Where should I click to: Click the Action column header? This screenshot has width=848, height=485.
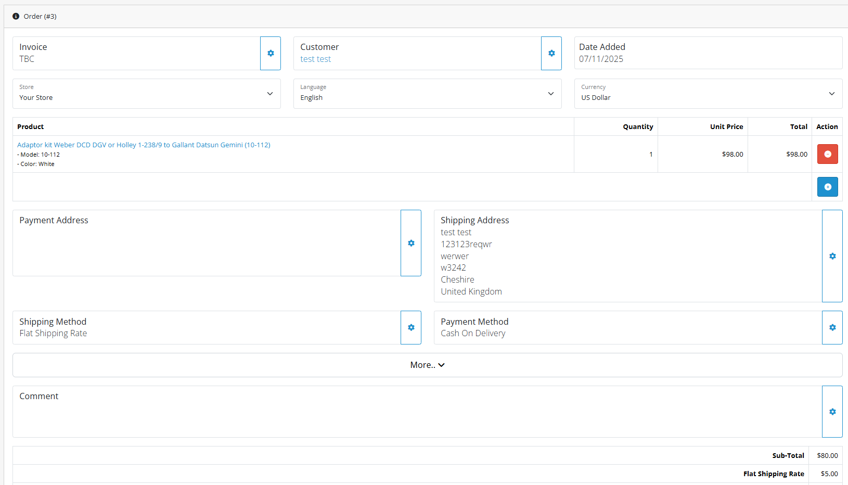[x=827, y=126]
